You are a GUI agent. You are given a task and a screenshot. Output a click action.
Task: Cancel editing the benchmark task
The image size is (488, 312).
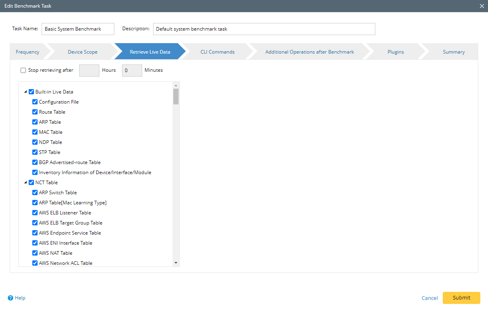(x=429, y=298)
